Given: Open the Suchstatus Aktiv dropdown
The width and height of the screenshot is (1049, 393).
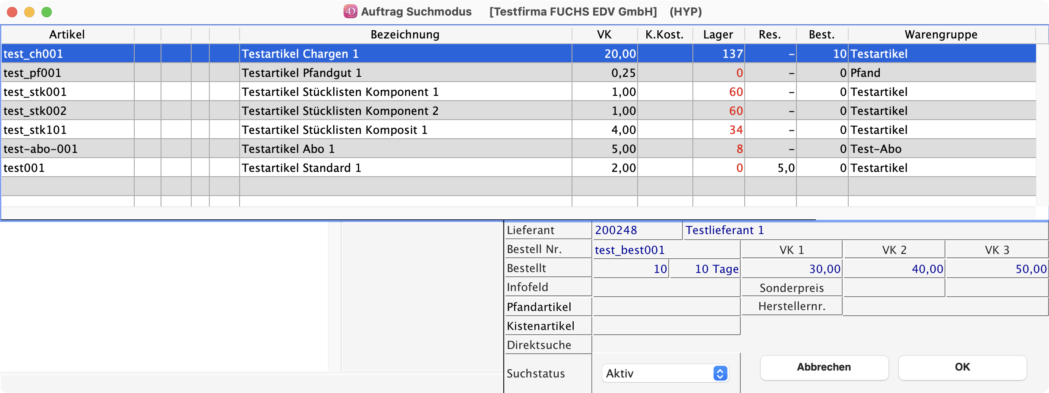Looking at the screenshot, I should (x=665, y=373).
